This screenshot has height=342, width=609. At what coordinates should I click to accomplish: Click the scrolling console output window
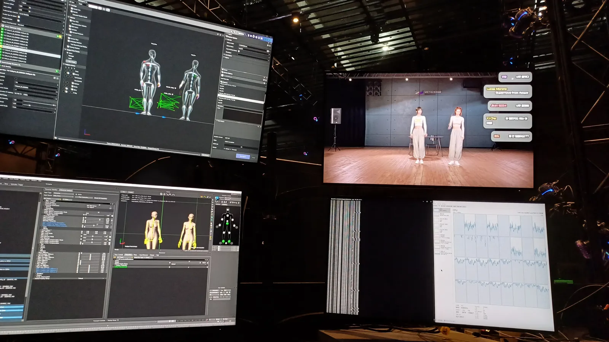(381, 257)
